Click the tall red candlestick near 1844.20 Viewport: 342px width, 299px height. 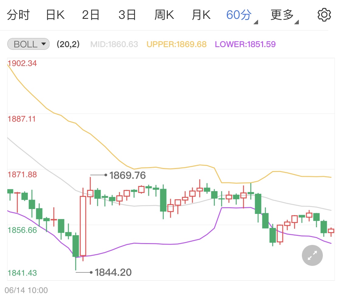click(83, 225)
